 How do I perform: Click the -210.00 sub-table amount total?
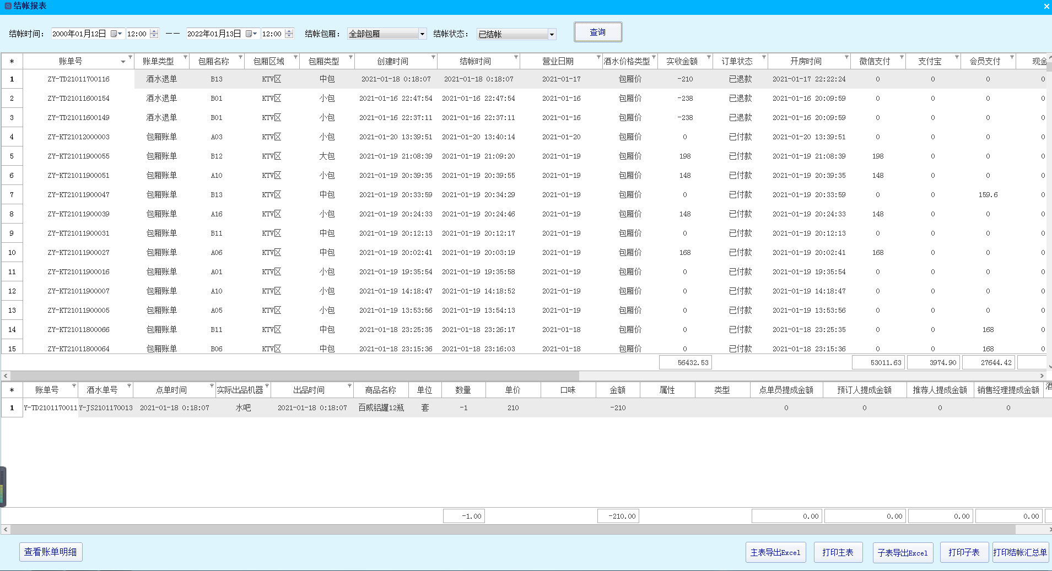coord(618,516)
